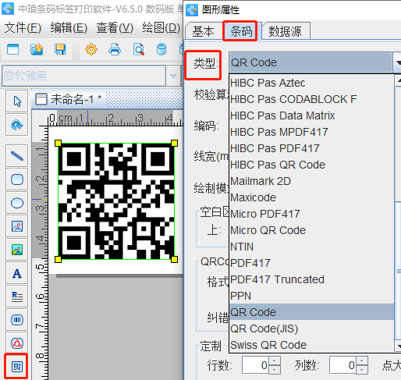Choose Mailmark 2D barcode type
The height and width of the screenshot is (380, 401).
click(x=311, y=181)
